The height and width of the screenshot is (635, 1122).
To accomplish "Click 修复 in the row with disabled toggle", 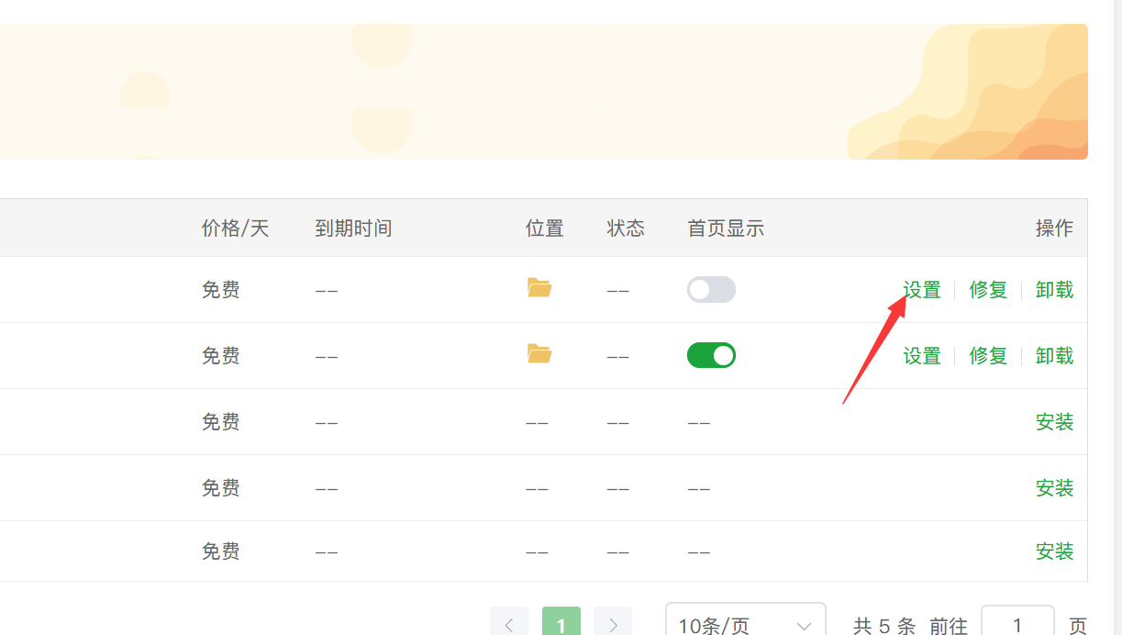I will [x=988, y=290].
